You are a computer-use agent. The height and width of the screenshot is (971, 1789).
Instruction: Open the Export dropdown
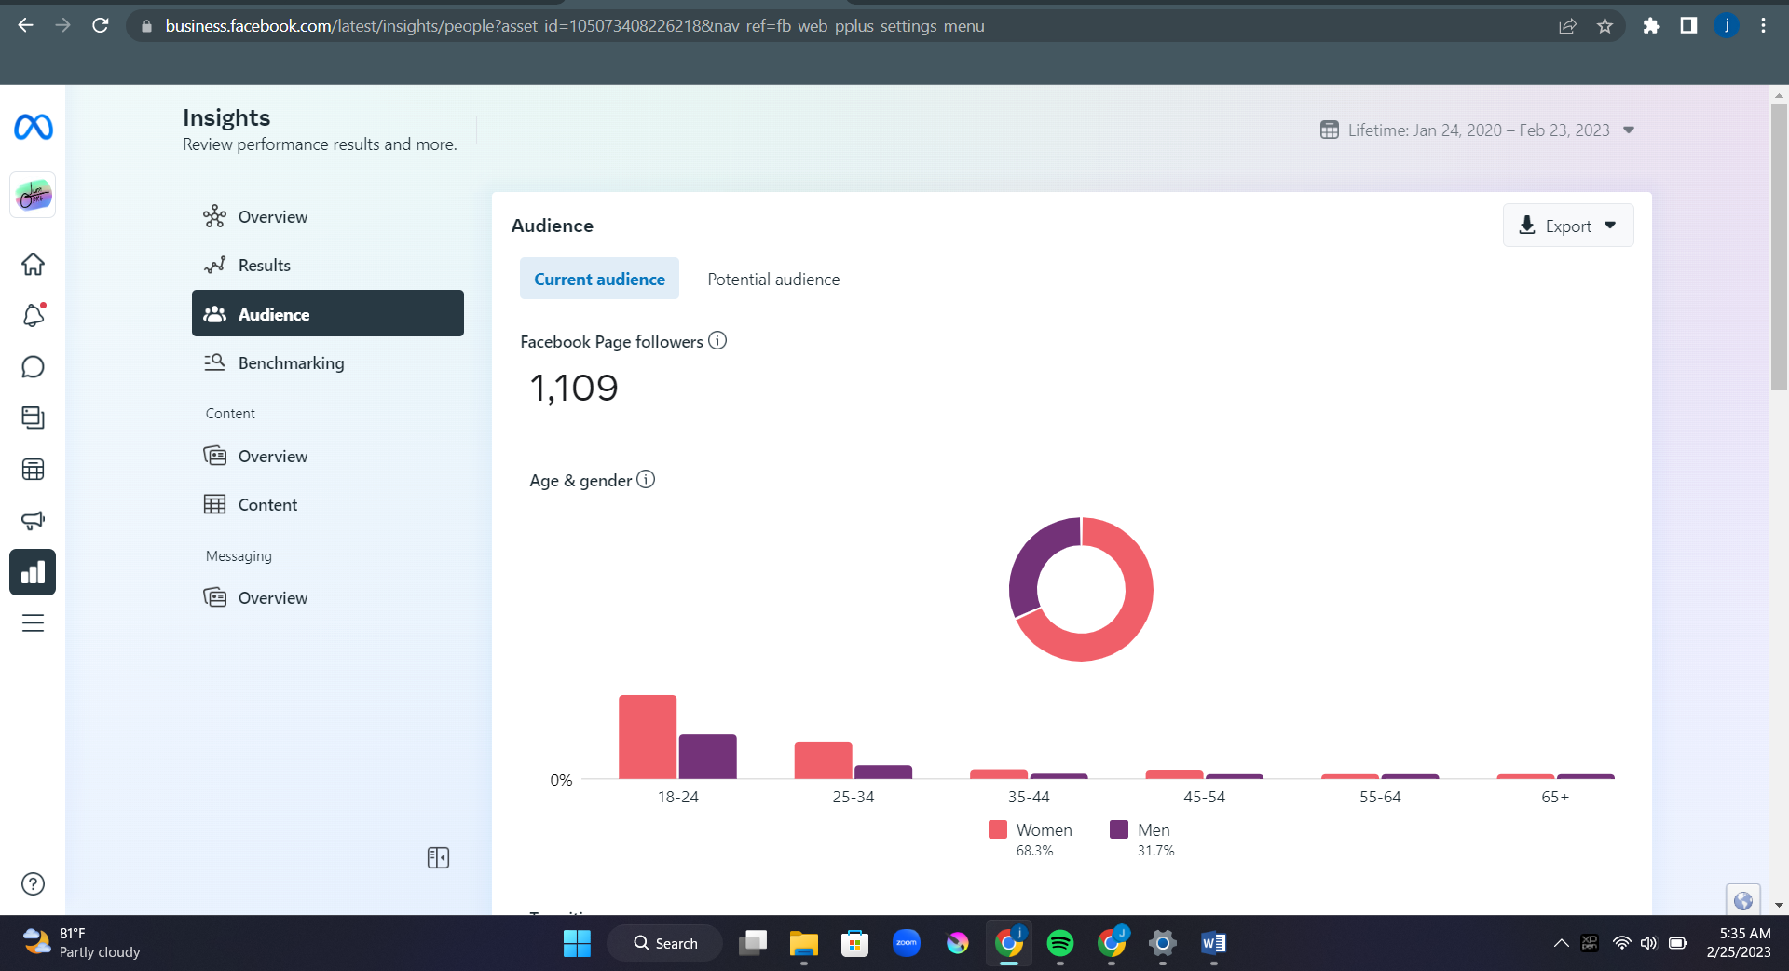pyautogui.click(x=1568, y=226)
